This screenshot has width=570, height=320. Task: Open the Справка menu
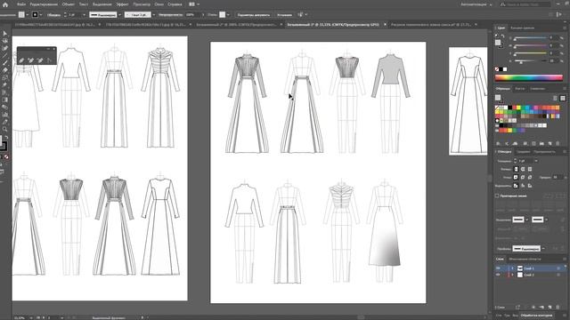click(x=175, y=4)
